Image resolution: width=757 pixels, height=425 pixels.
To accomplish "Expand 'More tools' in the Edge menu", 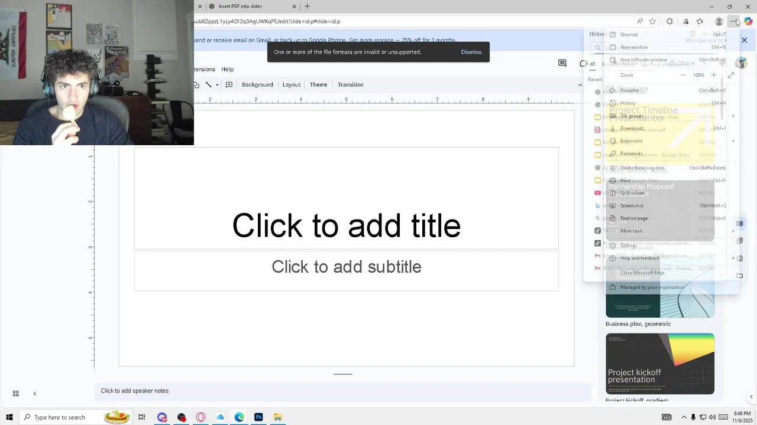I will point(672,231).
